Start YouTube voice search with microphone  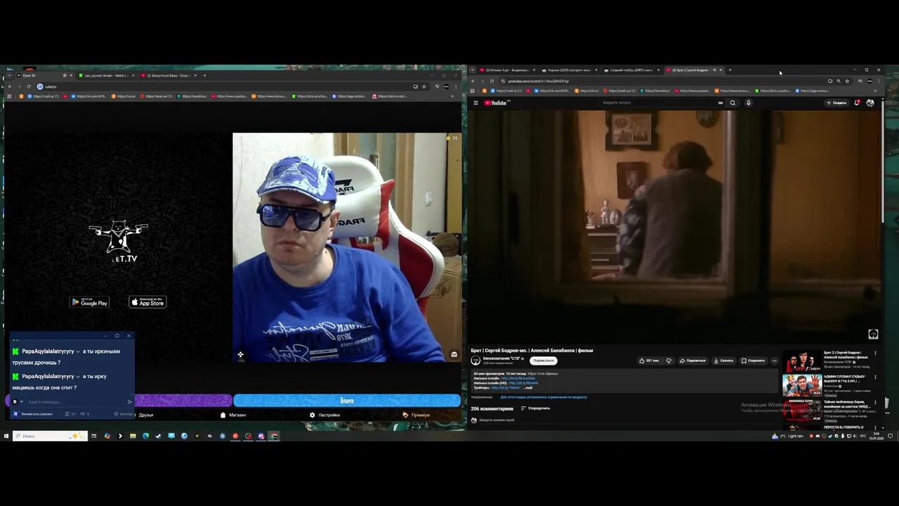click(749, 103)
